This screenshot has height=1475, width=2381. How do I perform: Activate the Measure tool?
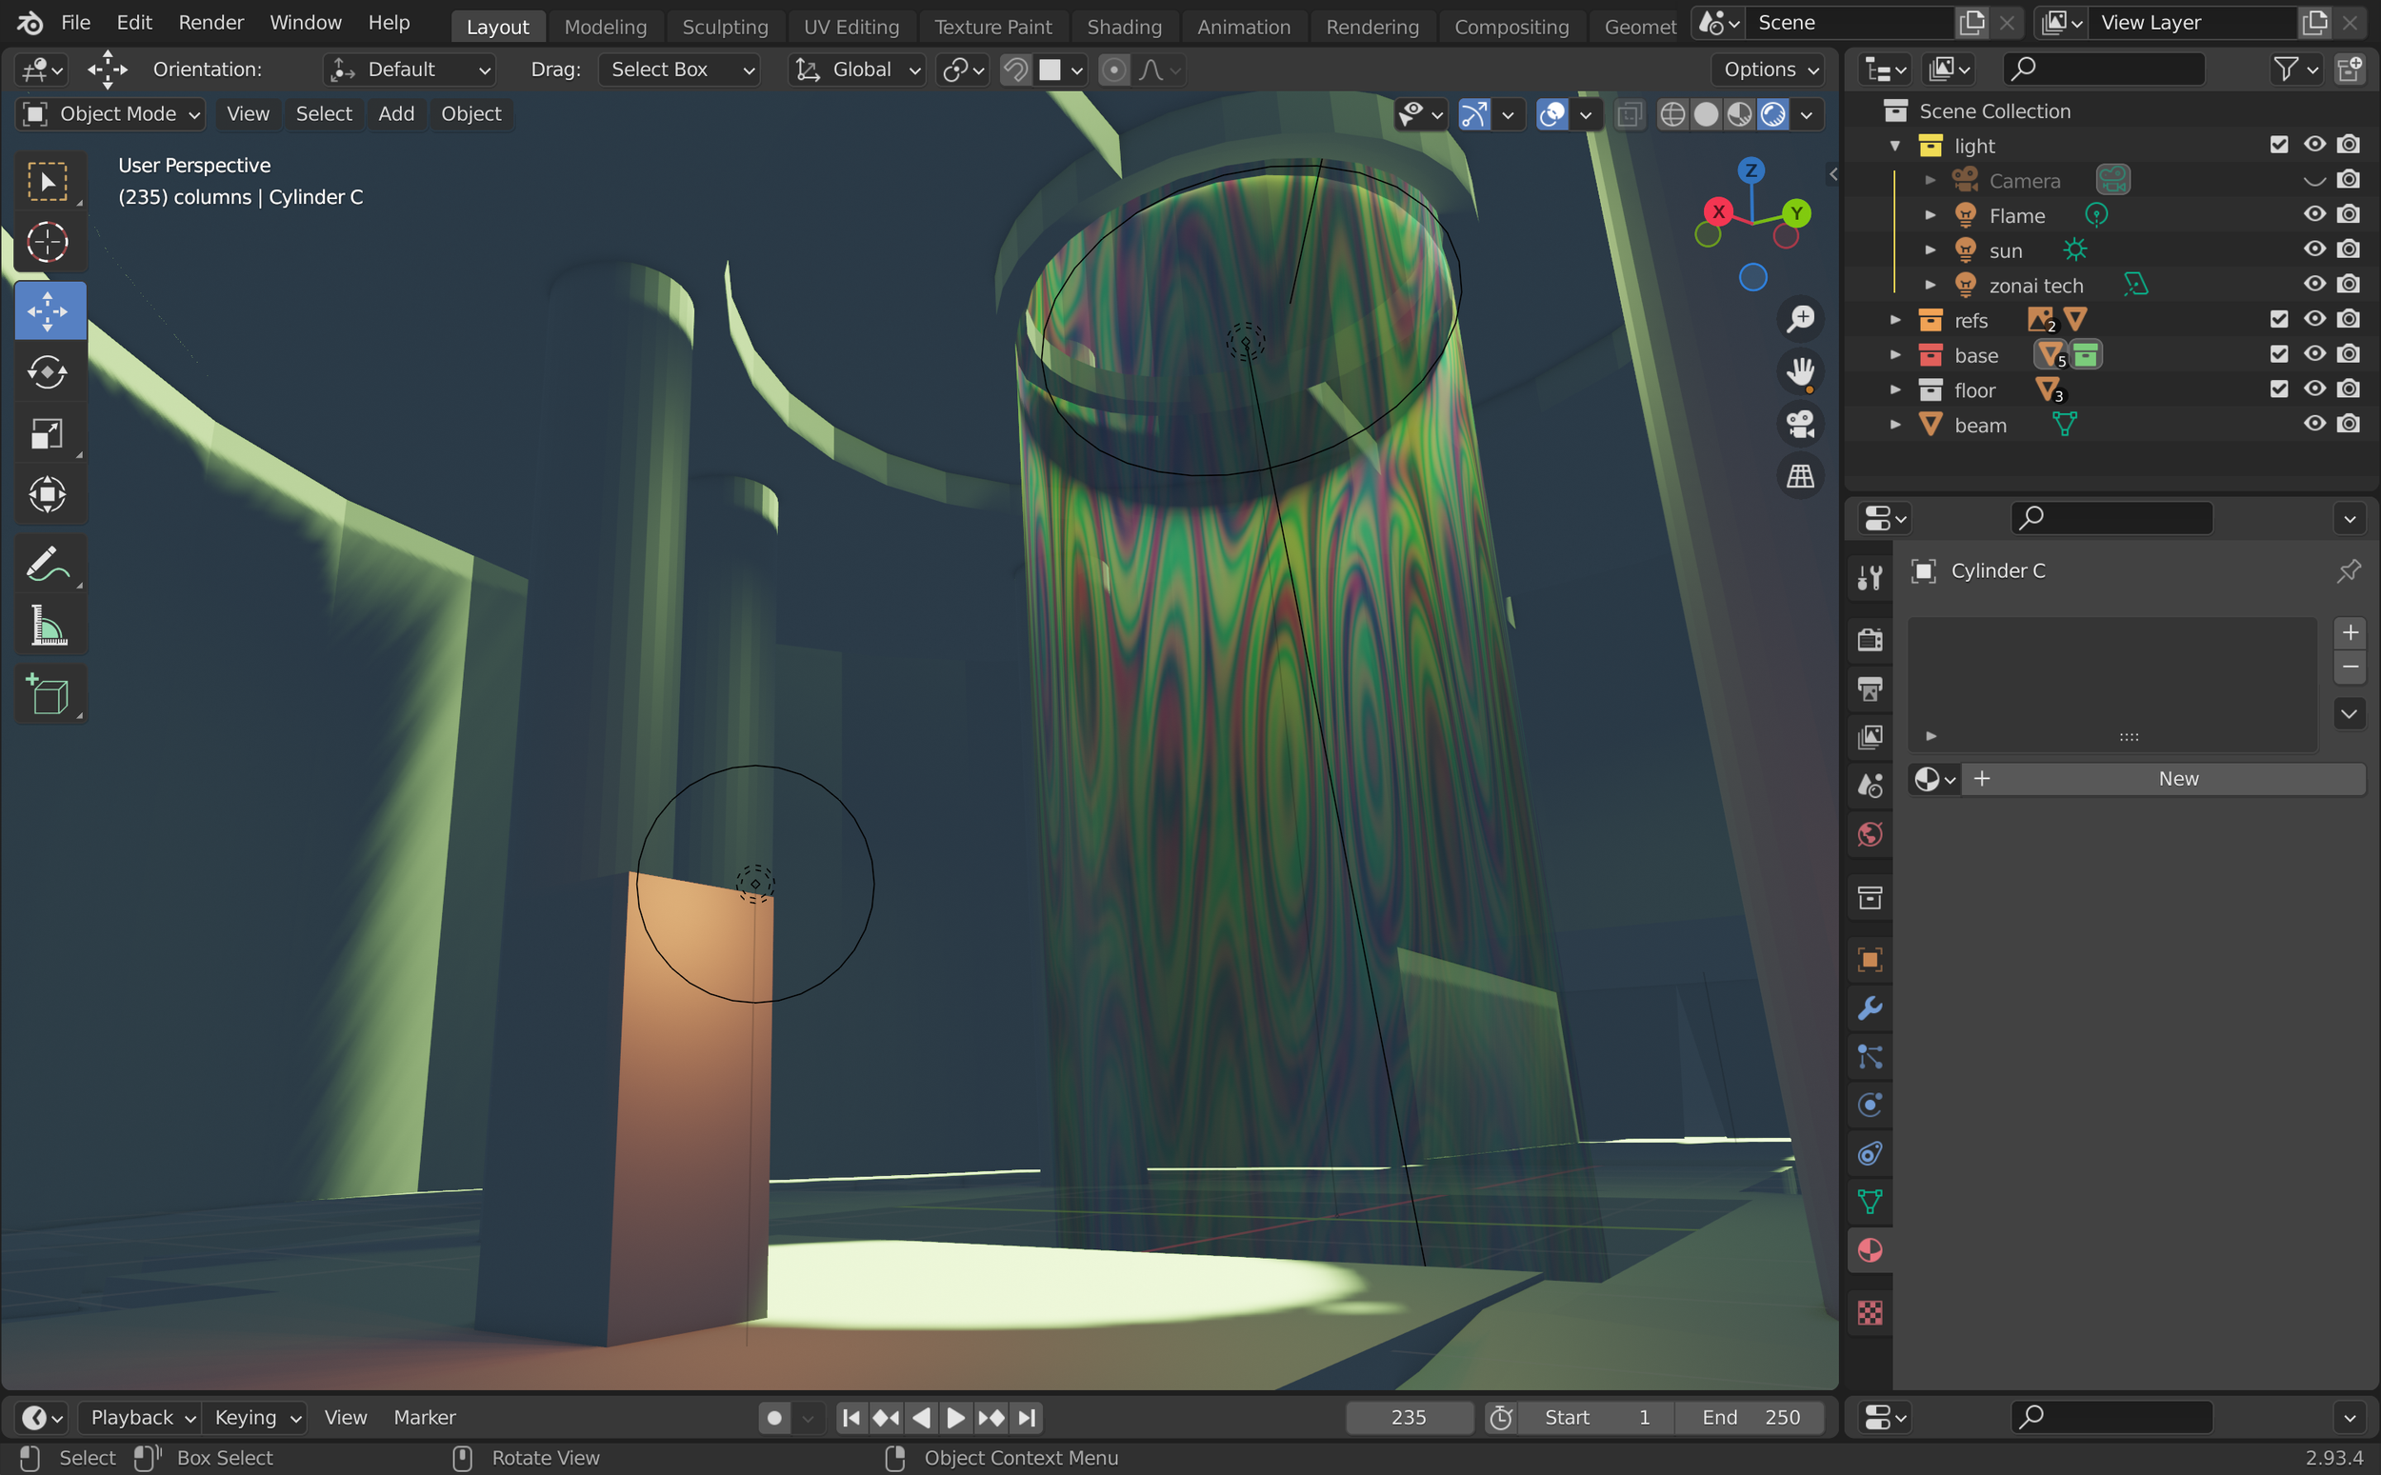click(x=49, y=626)
